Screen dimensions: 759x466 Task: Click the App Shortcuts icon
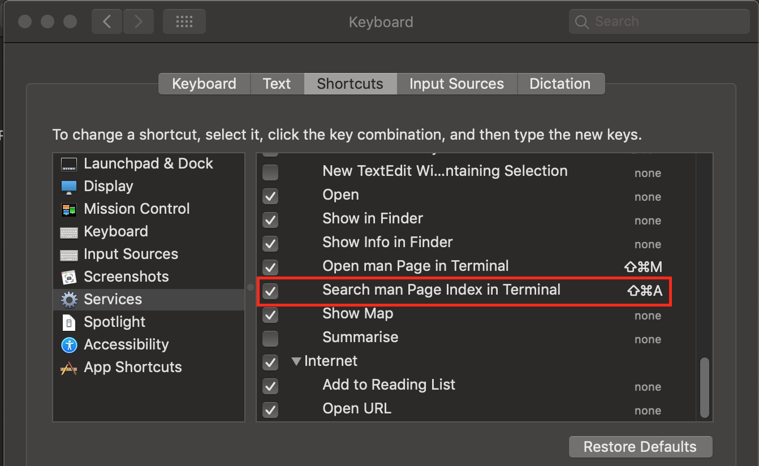point(68,367)
